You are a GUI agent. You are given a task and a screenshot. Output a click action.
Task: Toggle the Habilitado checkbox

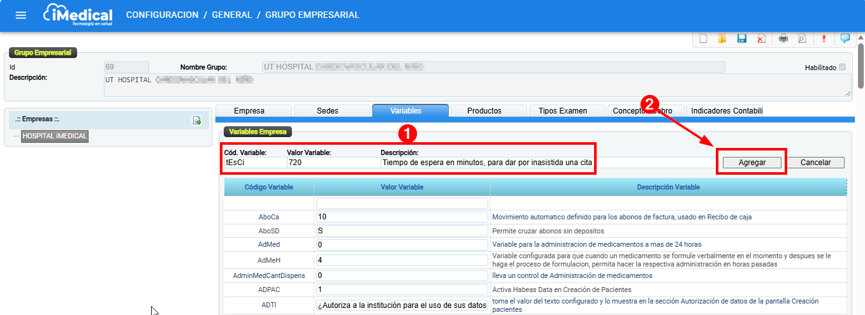[x=843, y=67]
